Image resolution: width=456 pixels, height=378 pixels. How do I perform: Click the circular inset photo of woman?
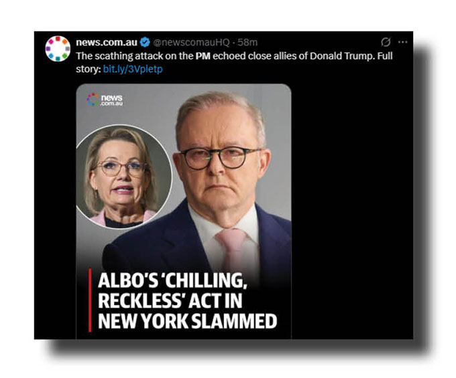[x=123, y=177]
